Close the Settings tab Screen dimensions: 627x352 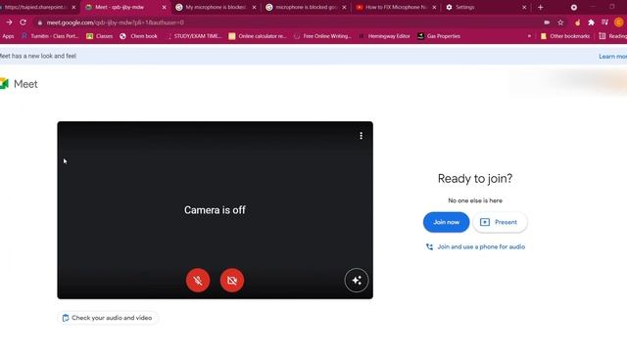(524, 7)
